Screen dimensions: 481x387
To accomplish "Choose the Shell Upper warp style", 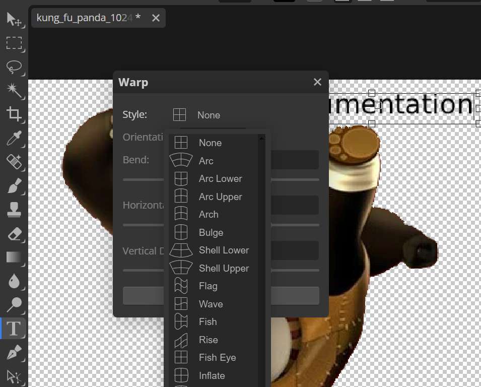I will (213, 268).
